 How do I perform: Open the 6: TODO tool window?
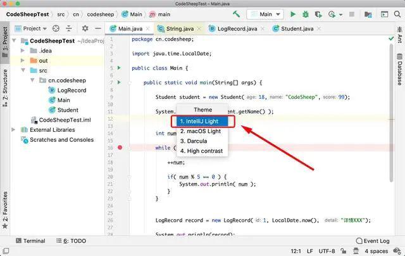pos(71,241)
